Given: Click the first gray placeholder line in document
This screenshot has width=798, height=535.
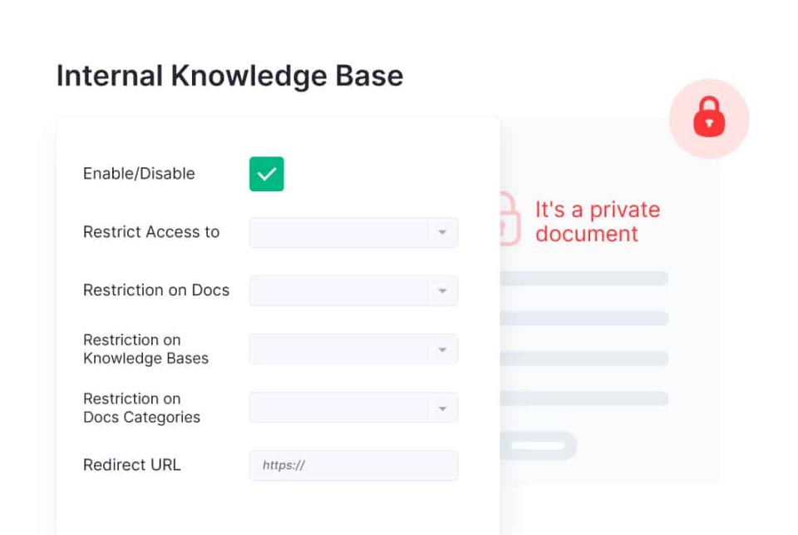Looking at the screenshot, I should tap(584, 278).
